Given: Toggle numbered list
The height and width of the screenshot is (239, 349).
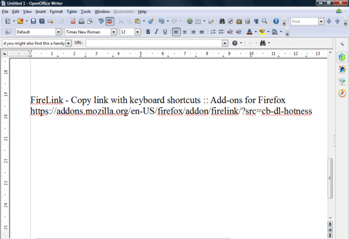Looking at the screenshot, I should pyautogui.click(x=213, y=32).
